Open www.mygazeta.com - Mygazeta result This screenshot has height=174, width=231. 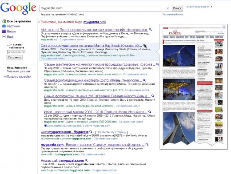pyautogui.click(x=64, y=132)
